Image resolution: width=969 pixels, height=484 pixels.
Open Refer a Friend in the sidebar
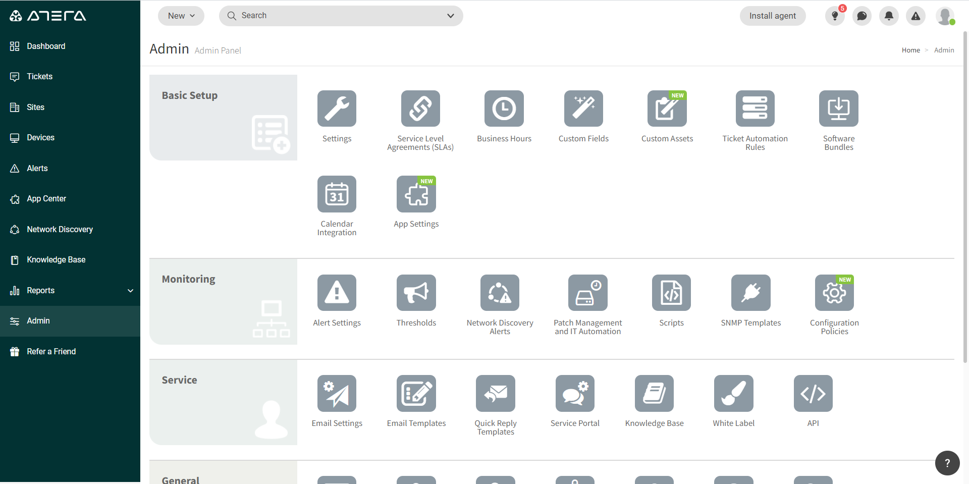coord(70,351)
